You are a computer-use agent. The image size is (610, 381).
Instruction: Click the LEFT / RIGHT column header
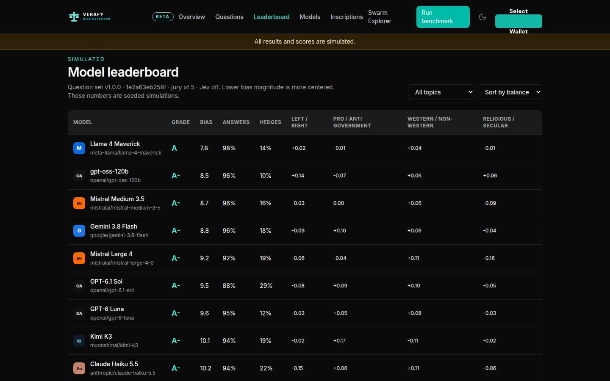[299, 122]
